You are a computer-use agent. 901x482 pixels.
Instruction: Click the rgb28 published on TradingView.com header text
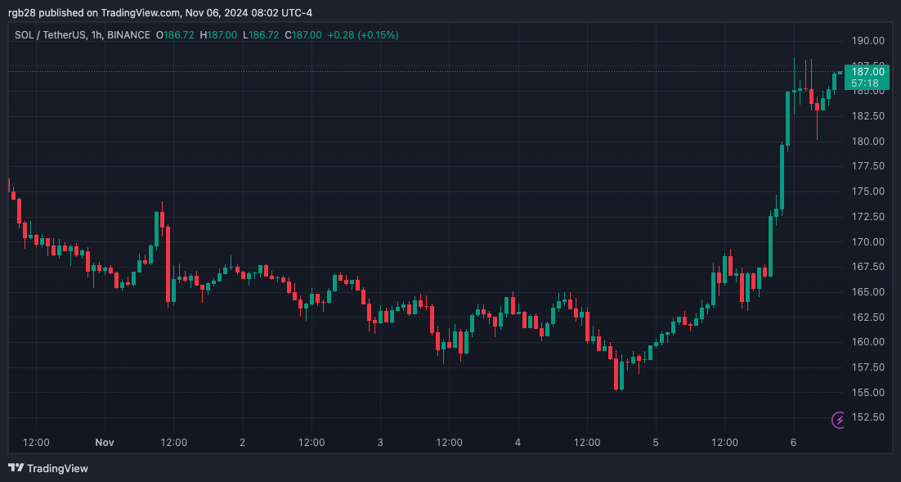94,12
